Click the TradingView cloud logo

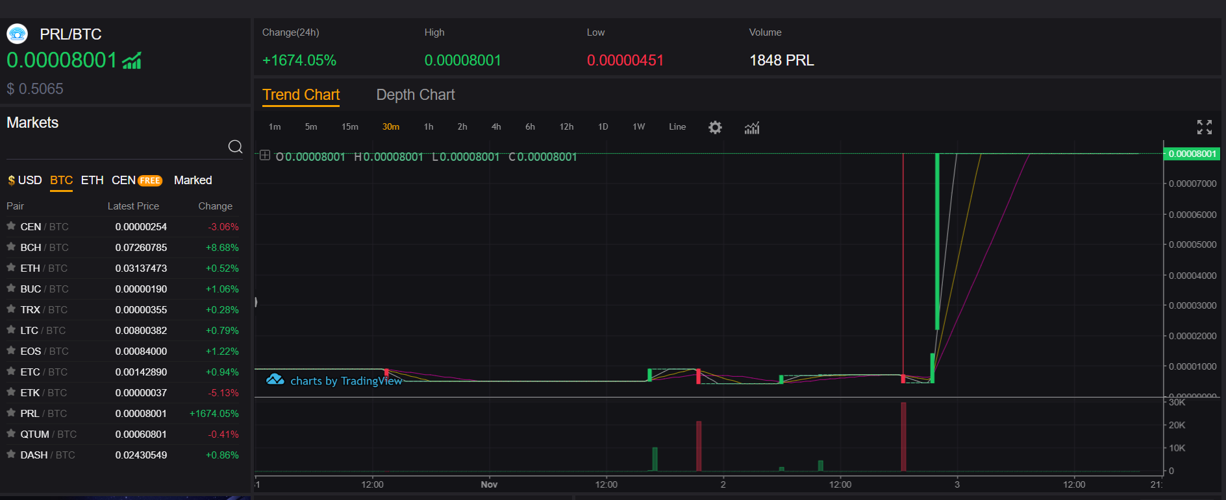[275, 379]
